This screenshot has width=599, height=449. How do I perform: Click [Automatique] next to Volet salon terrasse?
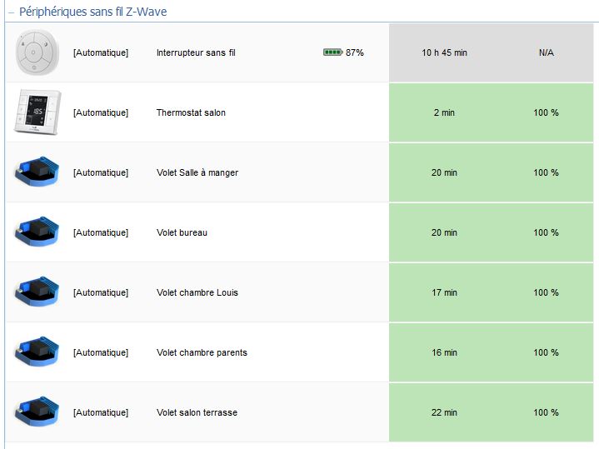(101, 412)
